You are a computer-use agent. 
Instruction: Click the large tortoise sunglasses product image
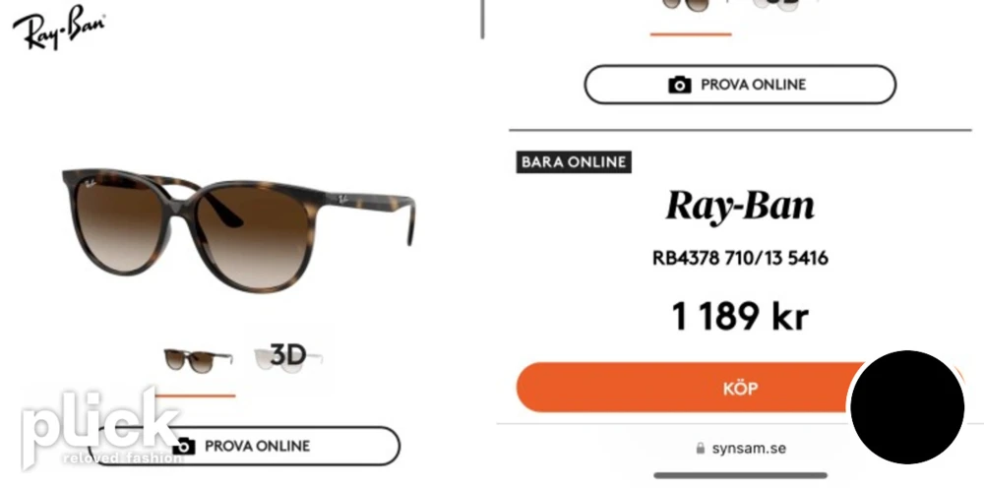[239, 229]
